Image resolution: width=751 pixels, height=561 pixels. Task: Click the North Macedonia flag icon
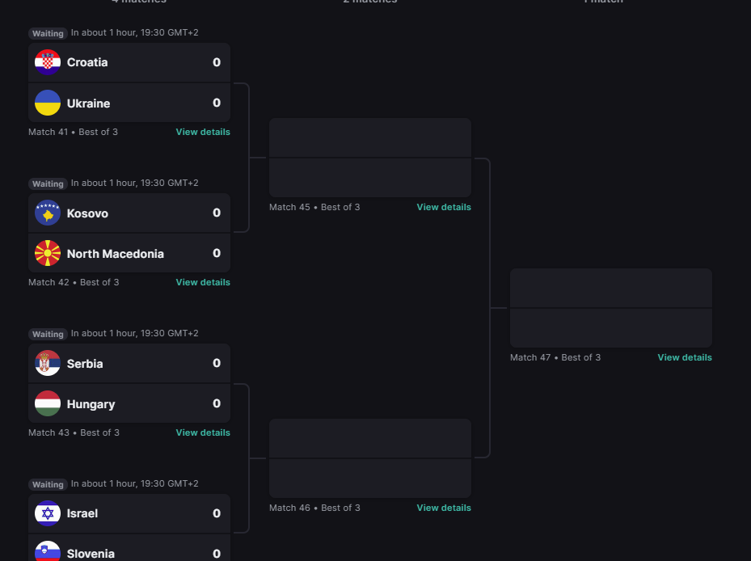tap(48, 253)
